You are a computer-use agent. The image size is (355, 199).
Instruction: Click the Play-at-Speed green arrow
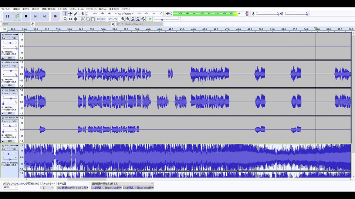150,19
